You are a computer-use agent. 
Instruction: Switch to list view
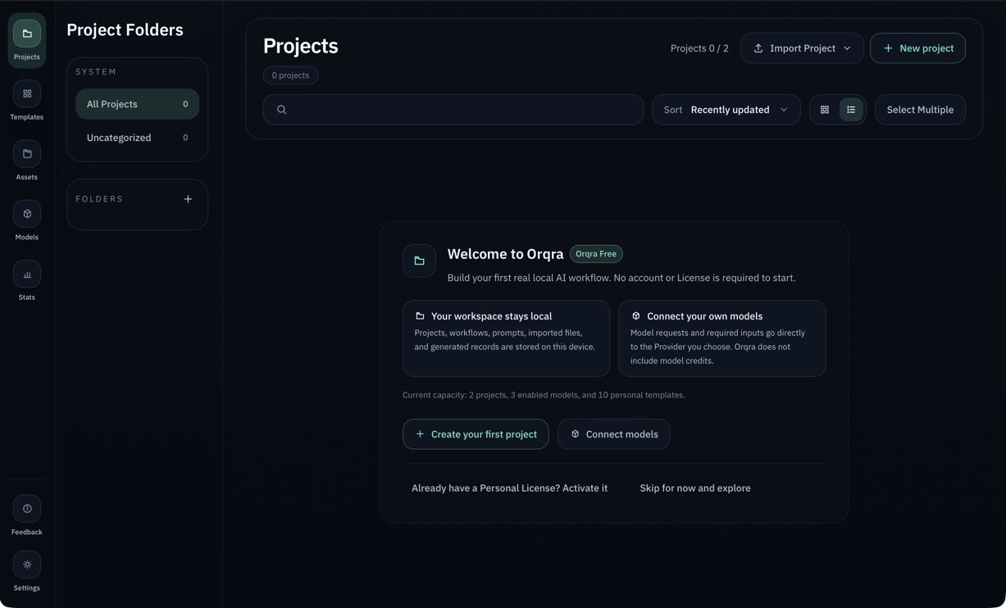coord(851,110)
